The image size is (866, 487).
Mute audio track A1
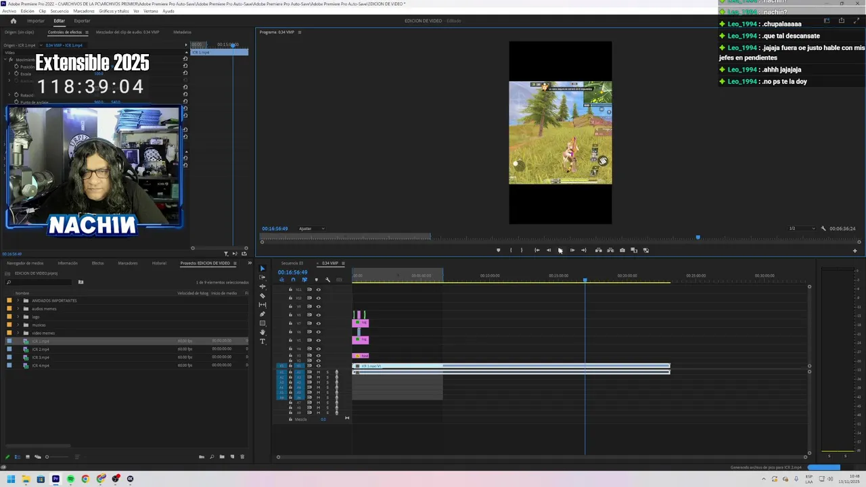click(x=319, y=372)
